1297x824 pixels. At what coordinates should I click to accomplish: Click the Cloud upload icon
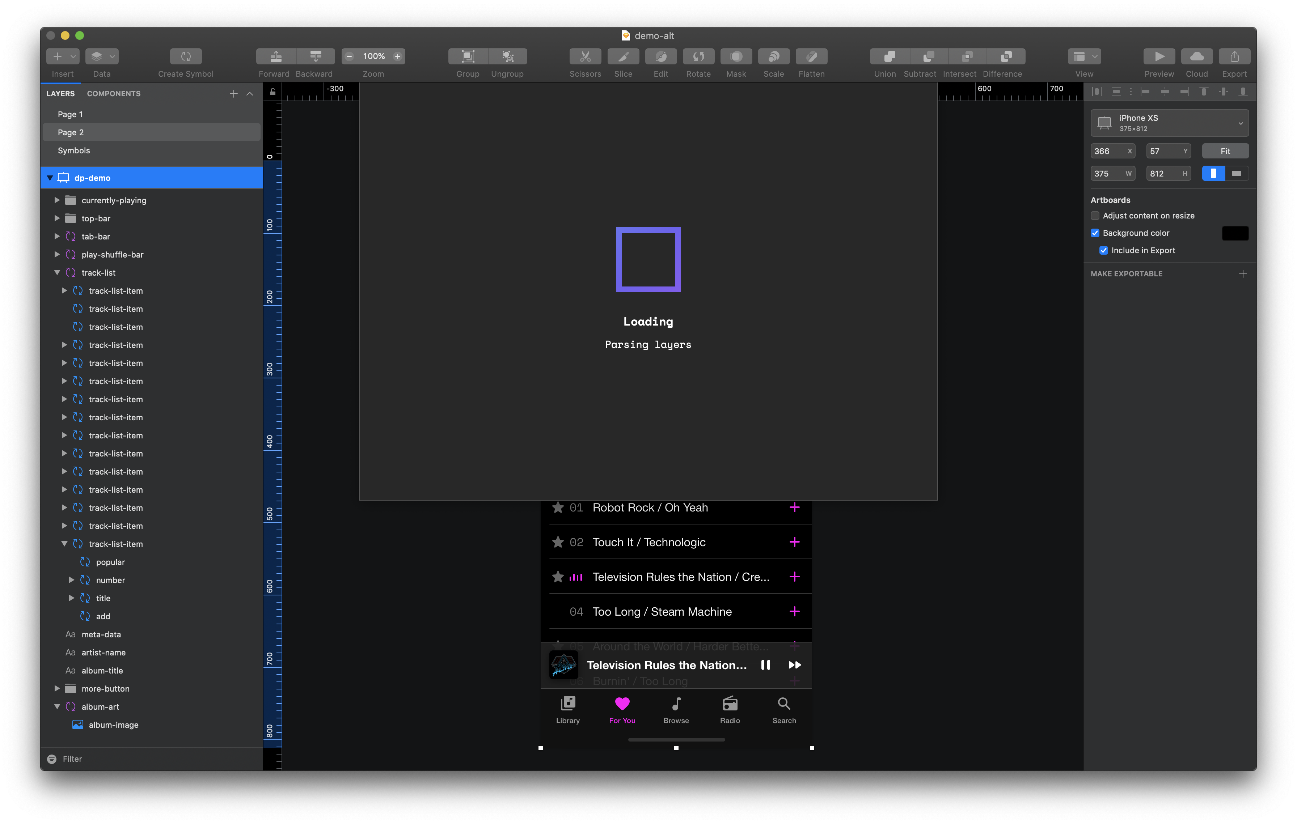(1196, 56)
